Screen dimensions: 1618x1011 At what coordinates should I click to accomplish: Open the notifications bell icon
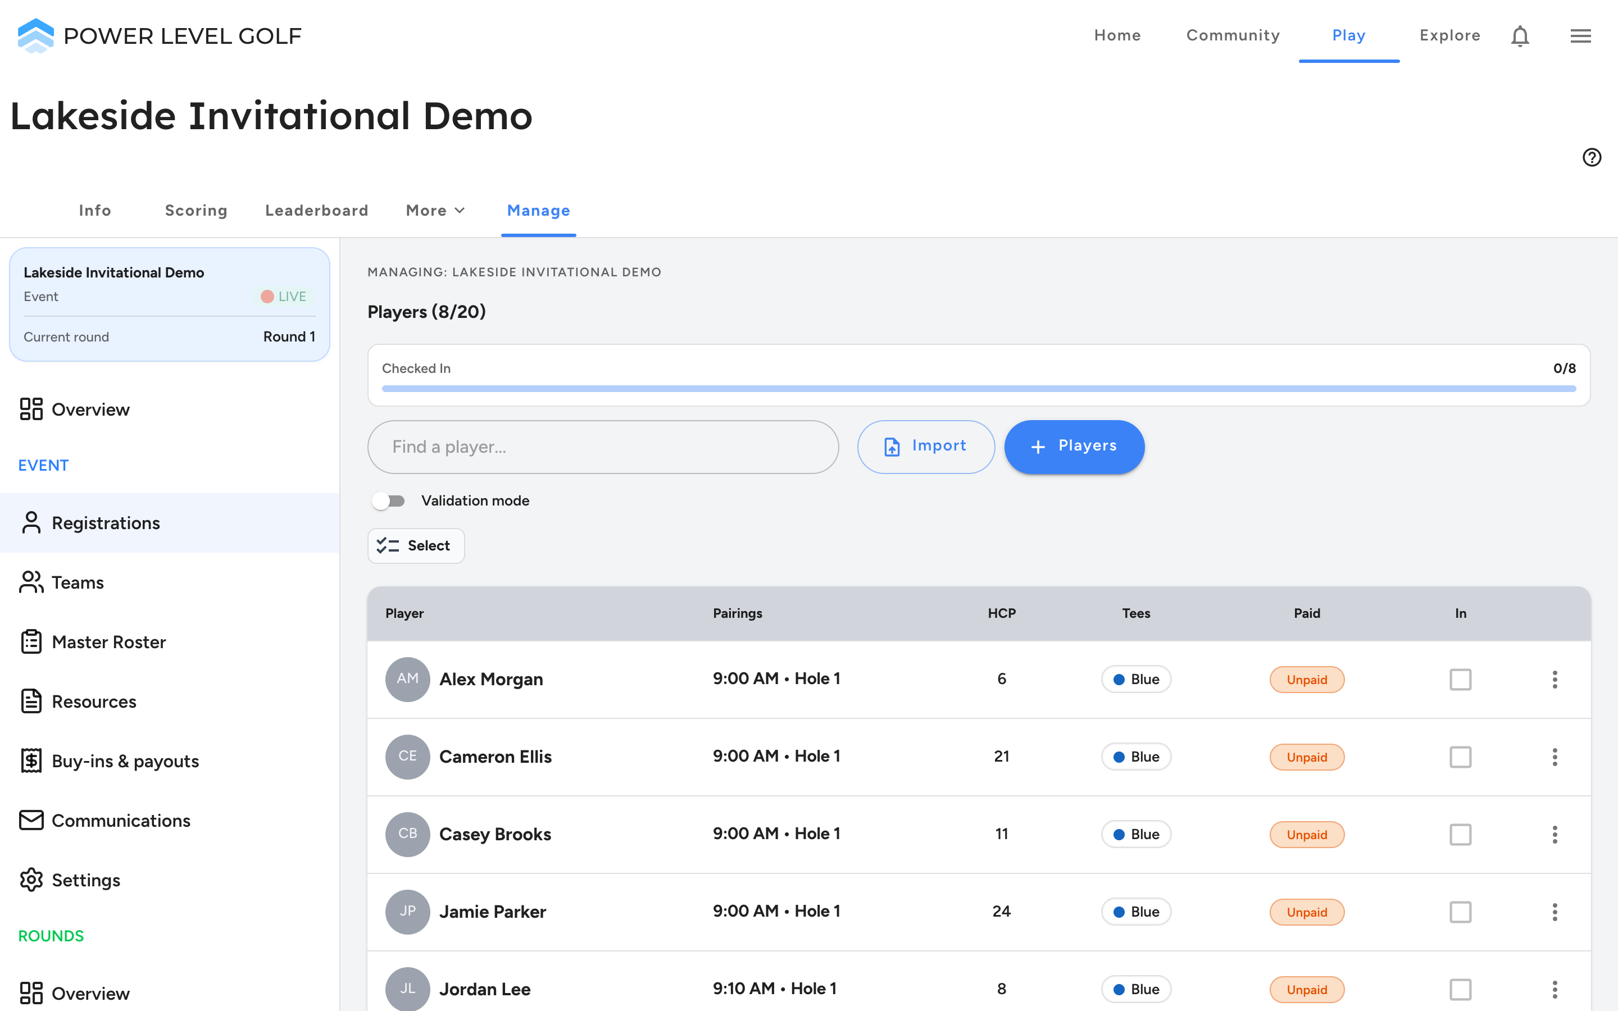1520,36
